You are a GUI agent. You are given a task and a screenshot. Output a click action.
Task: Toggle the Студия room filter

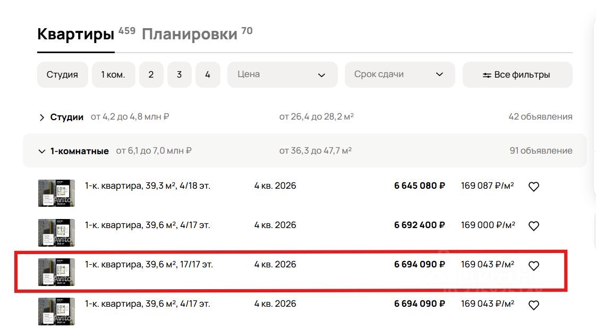62,75
